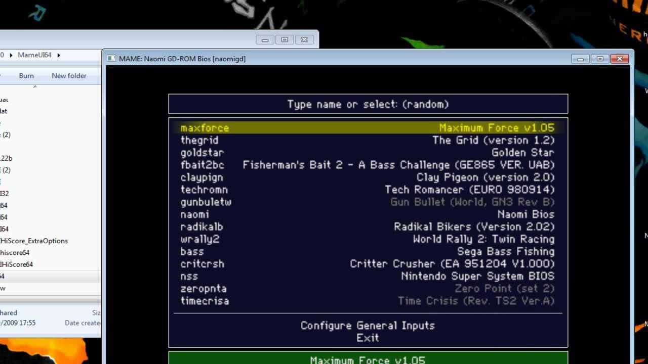Screen dimensions: 648x364
Task: Pick critcrsh Critter Crusher entry
Action: (x=368, y=264)
